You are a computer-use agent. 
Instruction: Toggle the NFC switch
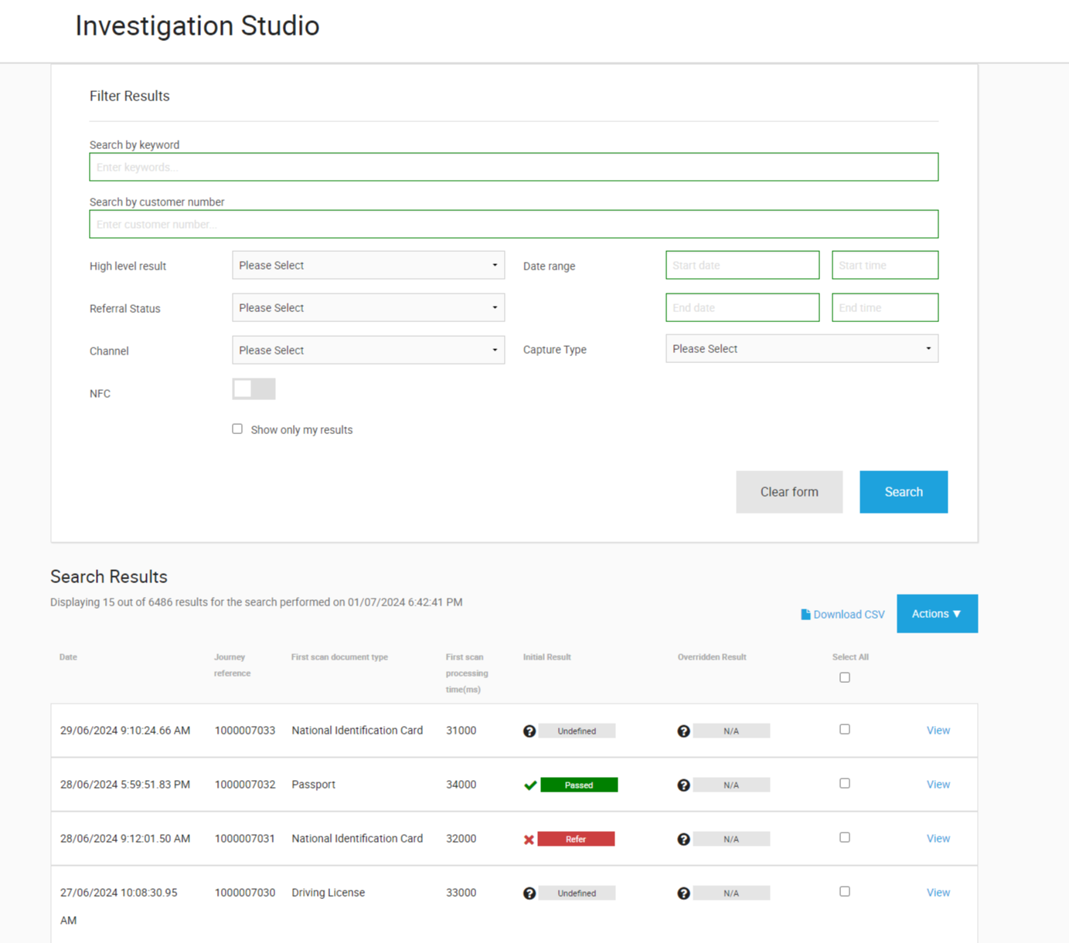tap(254, 389)
